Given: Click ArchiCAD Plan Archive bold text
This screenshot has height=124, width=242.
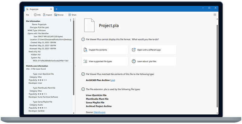Looking at the screenshot, I should (98, 80).
